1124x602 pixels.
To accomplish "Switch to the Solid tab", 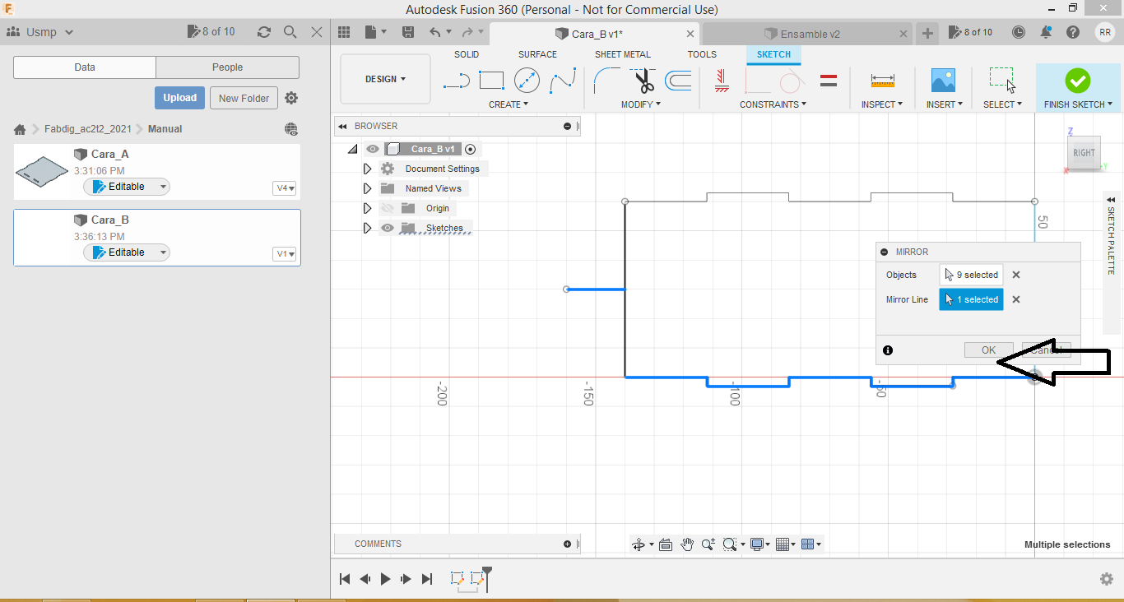I will (x=467, y=54).
